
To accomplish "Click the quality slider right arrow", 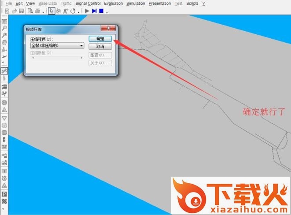I will point(81,58).
